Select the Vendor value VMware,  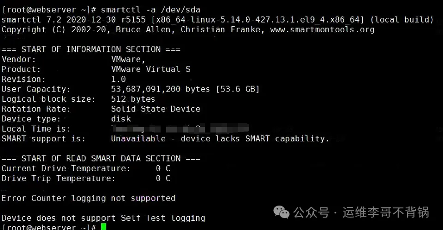coord(128,59)
